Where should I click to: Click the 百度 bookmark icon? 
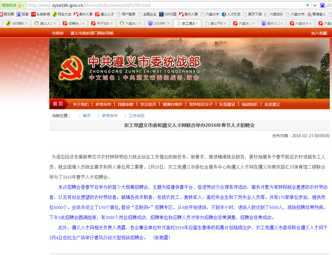19,14
